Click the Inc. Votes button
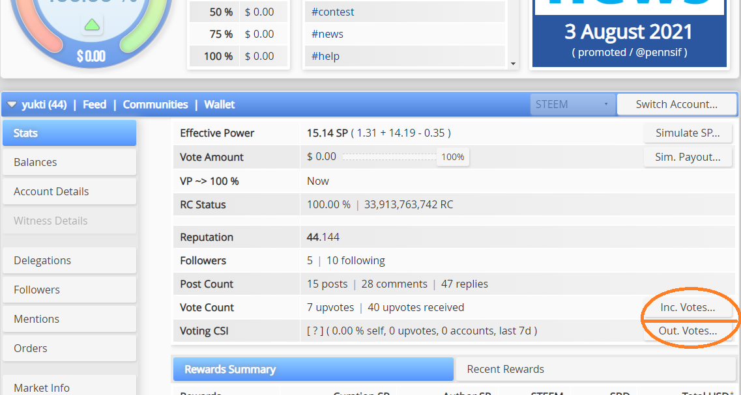The image size is (741, 395). coord(688,307)
